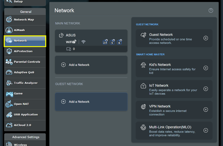Expand Kid's Network with plus button
Image resolution: width=223 pixels, height=146 pixels.
[206, 68]
